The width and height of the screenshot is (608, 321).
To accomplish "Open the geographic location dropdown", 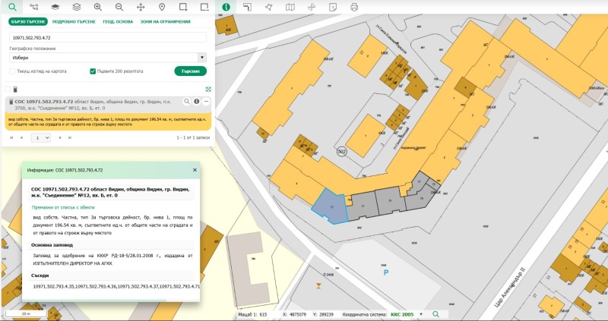I will click(108, 57).
